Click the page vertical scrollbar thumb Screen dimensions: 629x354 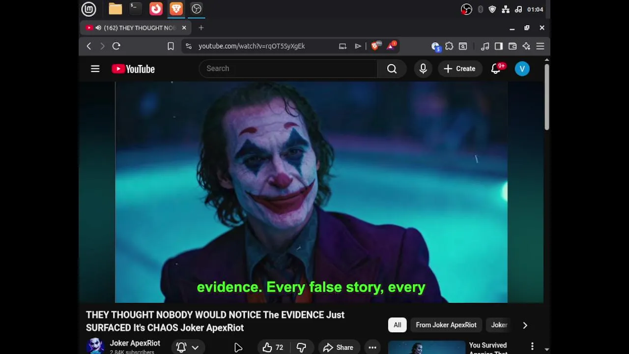[546, 97]
